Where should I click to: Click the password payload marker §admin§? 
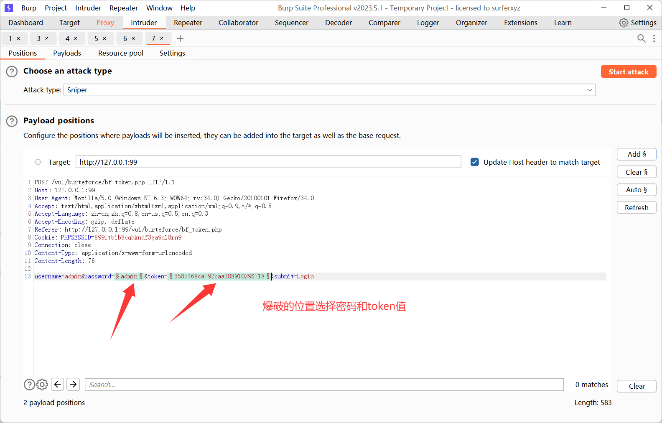tap(129, 276)
